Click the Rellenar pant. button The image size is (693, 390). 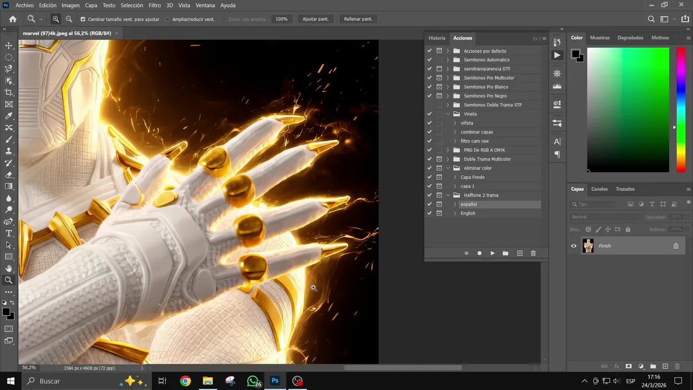358,19
